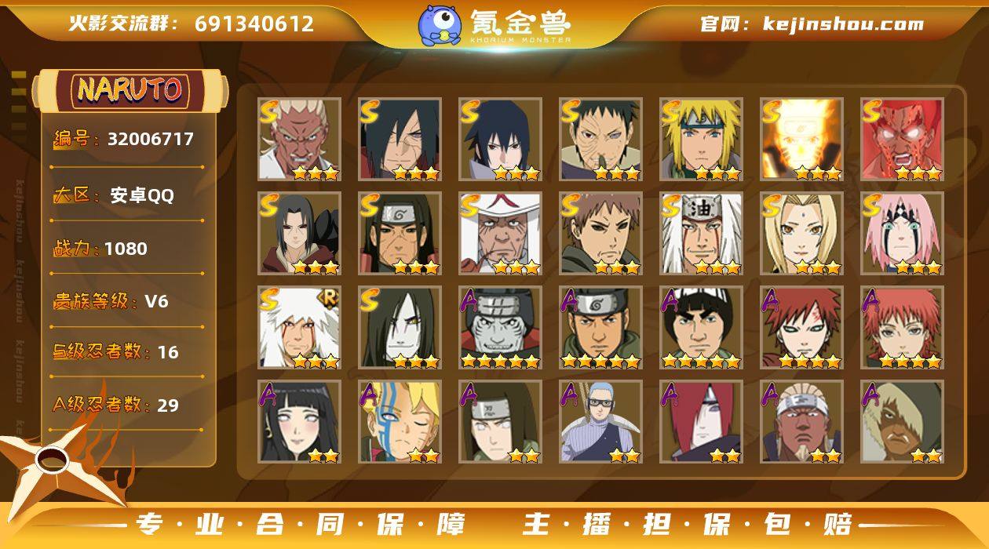Choose Orochimaru's S-rank portrait
The width and height of the screenshot is (989, 549).
pyautogui.click(x=400, y=328)
